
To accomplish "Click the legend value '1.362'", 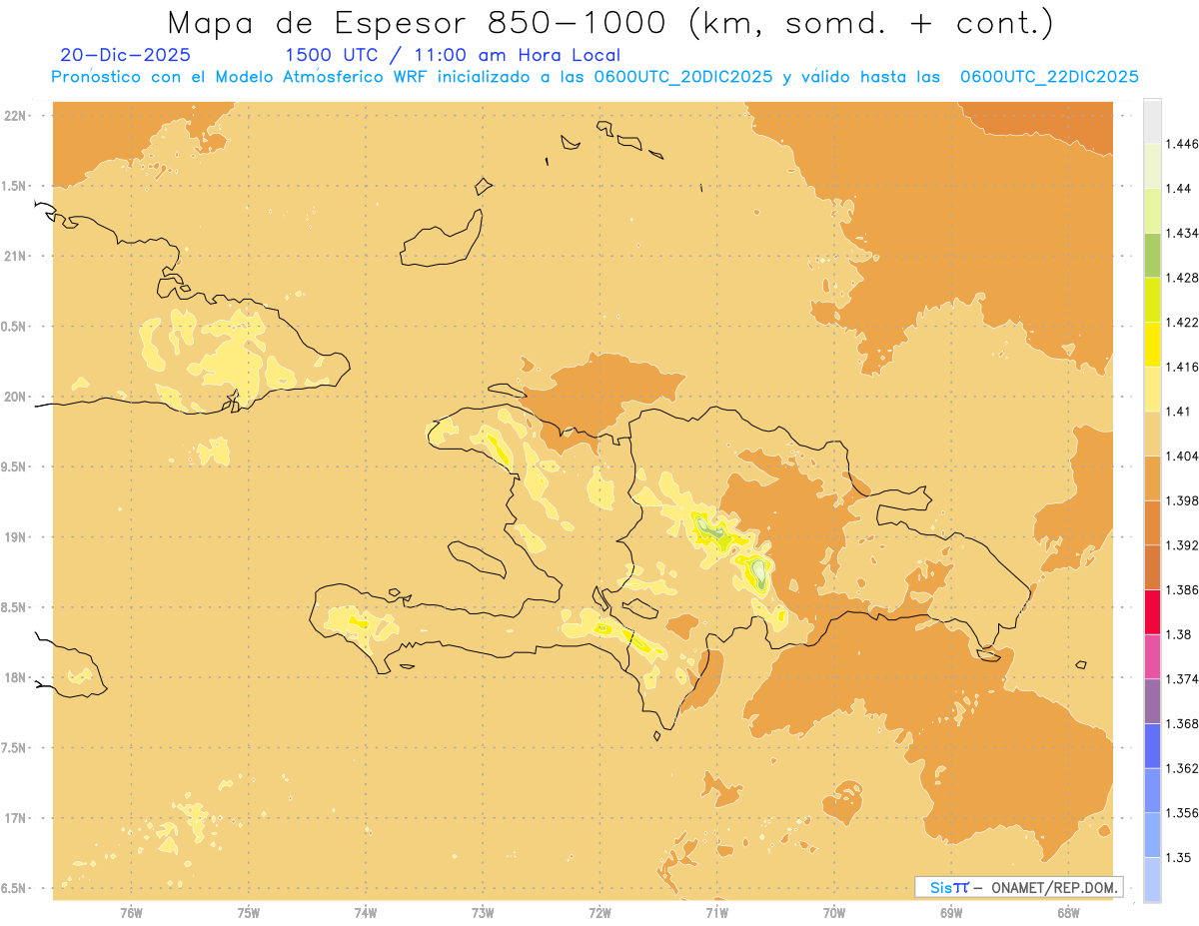I will (1182, 768).
